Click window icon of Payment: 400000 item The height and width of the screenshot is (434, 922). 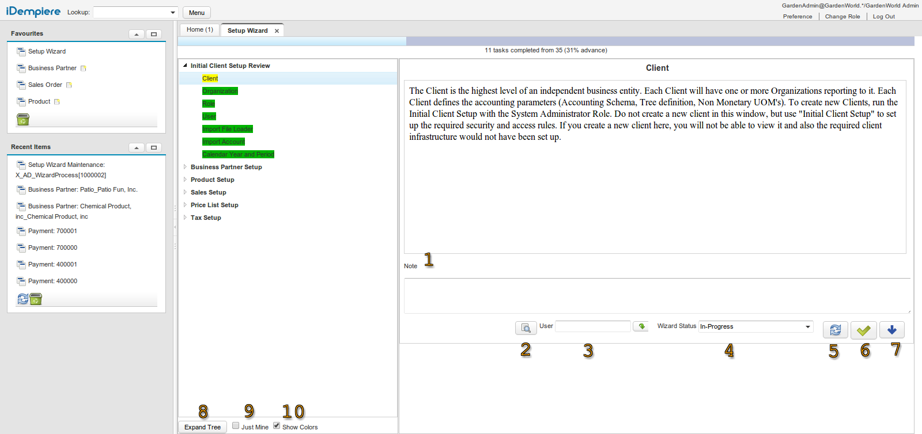21,281
